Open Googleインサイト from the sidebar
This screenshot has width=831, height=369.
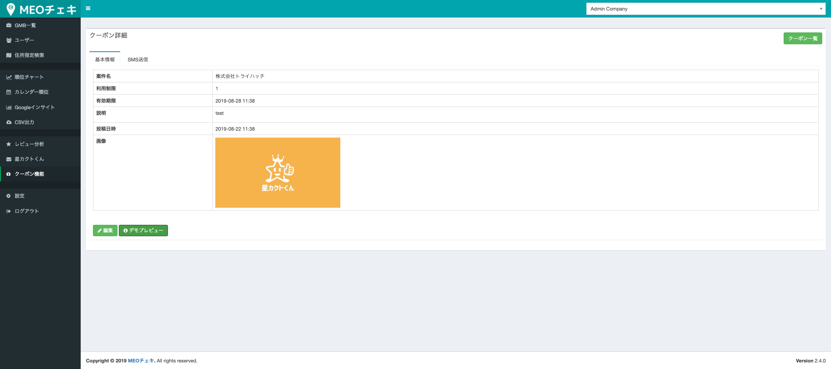(x=40, y=107)
